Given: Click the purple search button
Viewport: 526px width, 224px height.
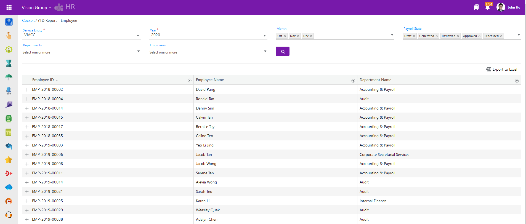Looking at the screenshot, I should [282, 51].
